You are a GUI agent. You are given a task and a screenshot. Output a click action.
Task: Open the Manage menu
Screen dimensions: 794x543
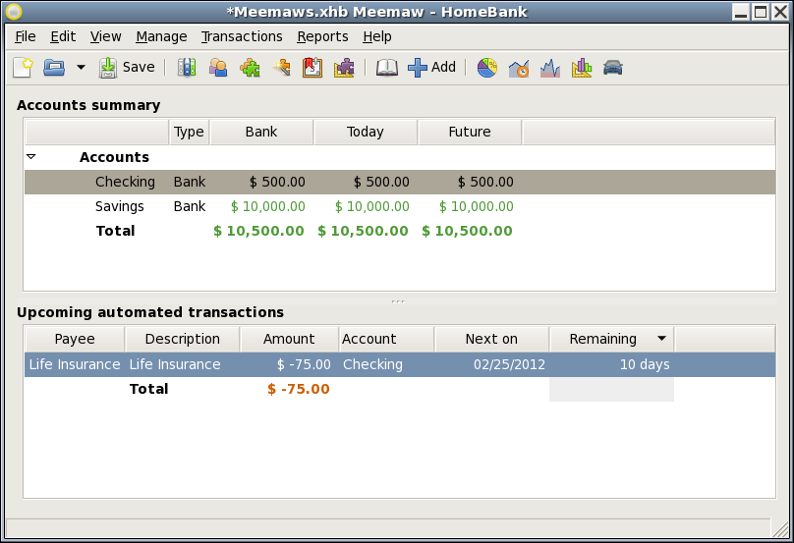pyautogui.click(x=161, y=37)
